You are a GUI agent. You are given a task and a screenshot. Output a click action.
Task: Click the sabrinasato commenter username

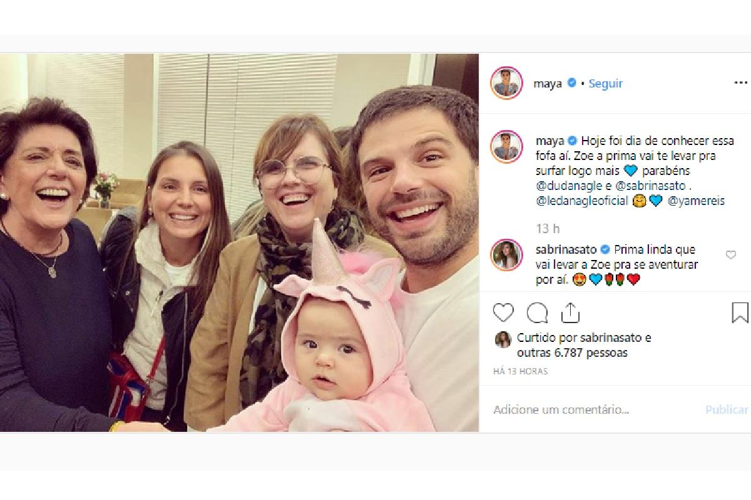(x=566, y=250)
